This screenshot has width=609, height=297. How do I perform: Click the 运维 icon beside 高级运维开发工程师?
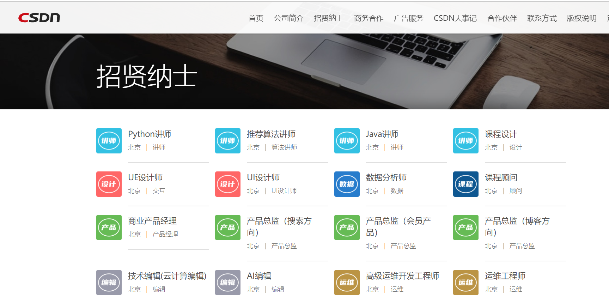[x=347, y=283]
